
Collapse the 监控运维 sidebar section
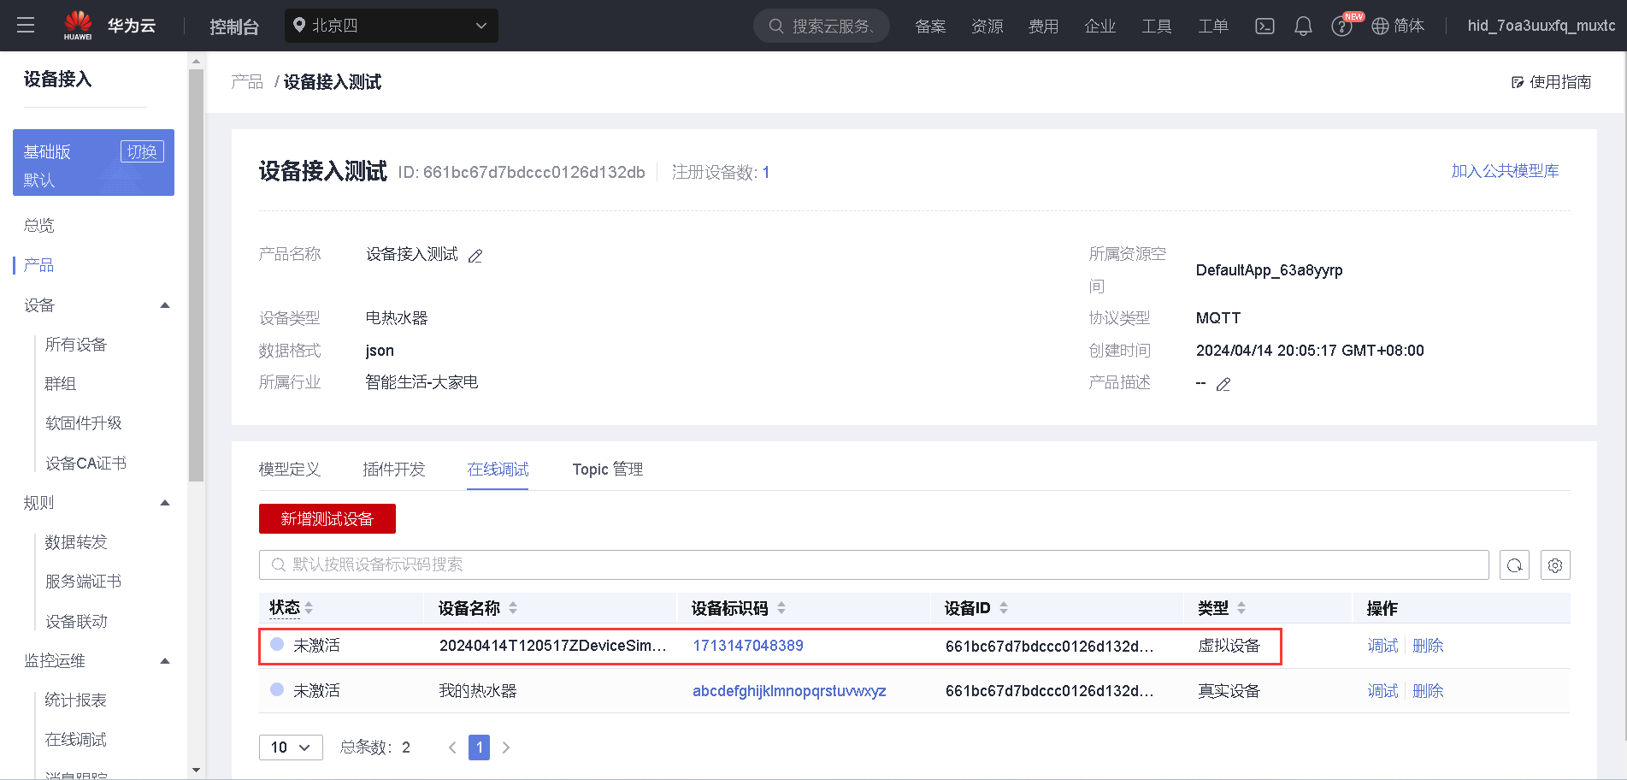pos(165,661)
